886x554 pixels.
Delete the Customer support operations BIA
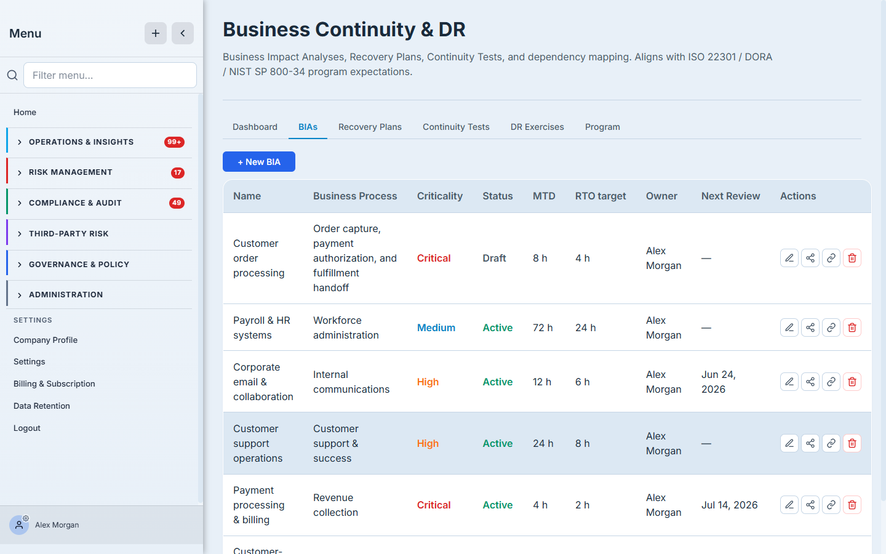coord(852,443)
